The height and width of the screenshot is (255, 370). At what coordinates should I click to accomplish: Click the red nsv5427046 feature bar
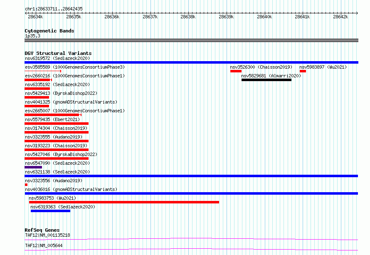point(57,158)
